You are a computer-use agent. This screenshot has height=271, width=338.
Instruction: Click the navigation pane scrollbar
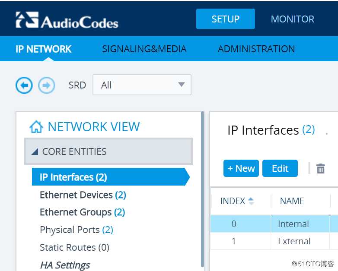[x=202, y=189]
